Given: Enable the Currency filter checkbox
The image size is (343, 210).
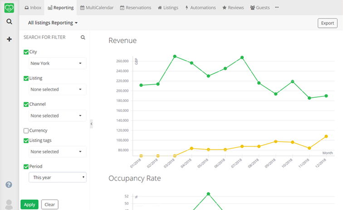Looking at the screenshot, I should pyautogui.click(x=26, y=131).
